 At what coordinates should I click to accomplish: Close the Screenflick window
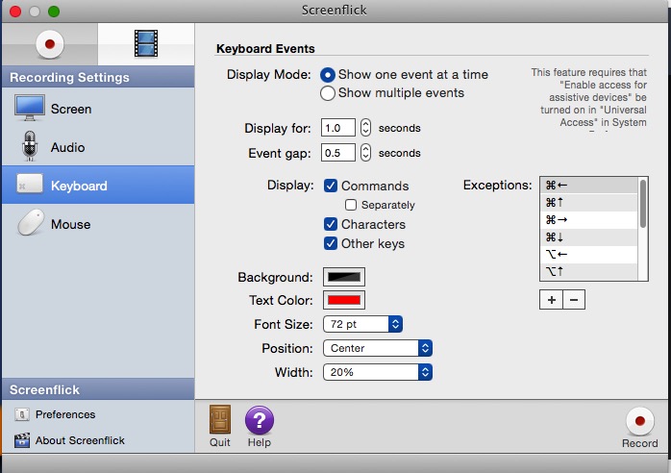tap(15, 12)
